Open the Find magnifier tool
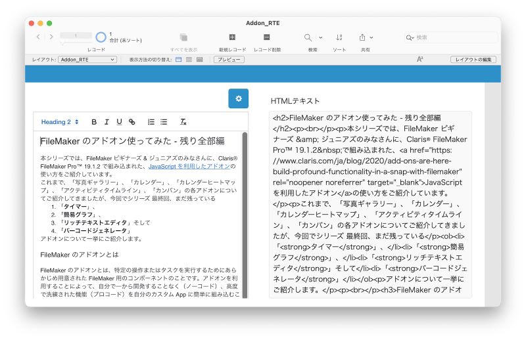526x340 pixels. click(308, 37)
